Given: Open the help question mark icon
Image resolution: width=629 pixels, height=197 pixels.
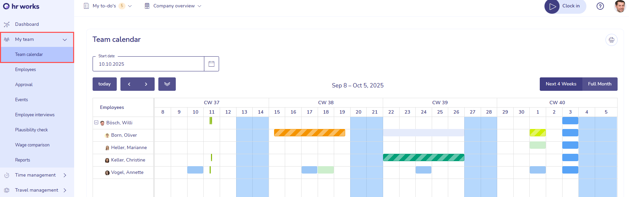Looking at the screenshot, I should pos(600,6).
